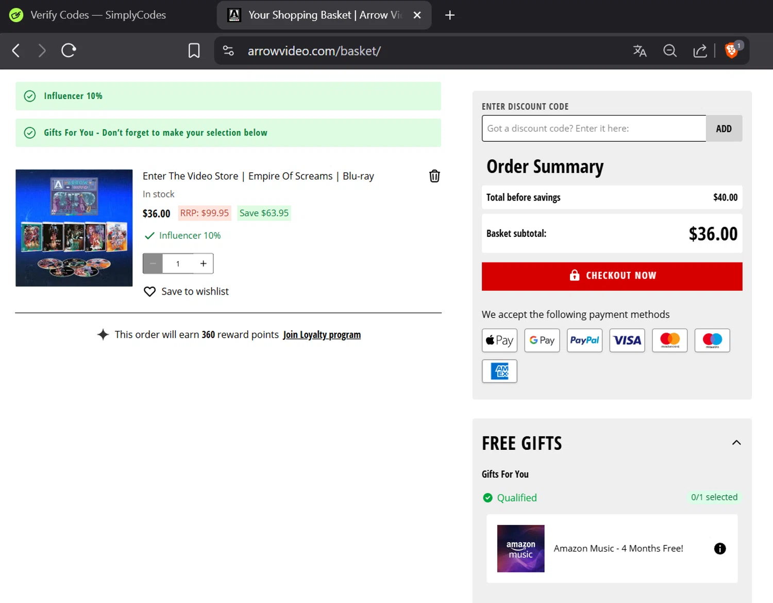The image size is (773, 603).
Task: Click the heart Save to wishlist icon
Action: 149,291
